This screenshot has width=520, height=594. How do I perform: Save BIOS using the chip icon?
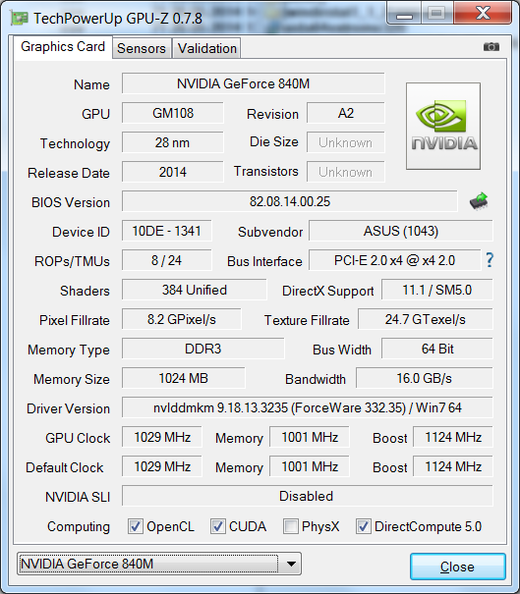tap(479, 201)
